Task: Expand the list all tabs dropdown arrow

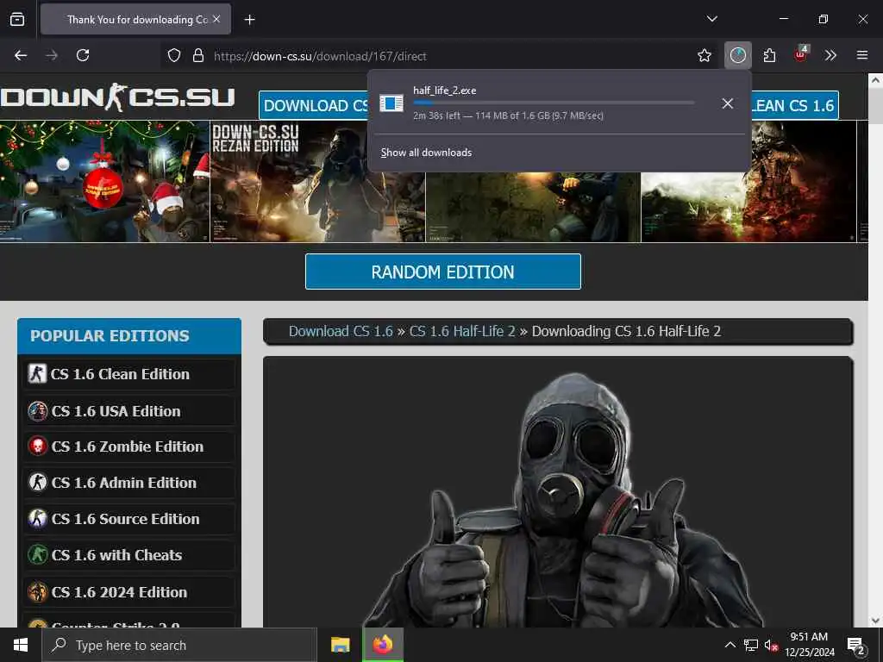Action: point(711,19)
